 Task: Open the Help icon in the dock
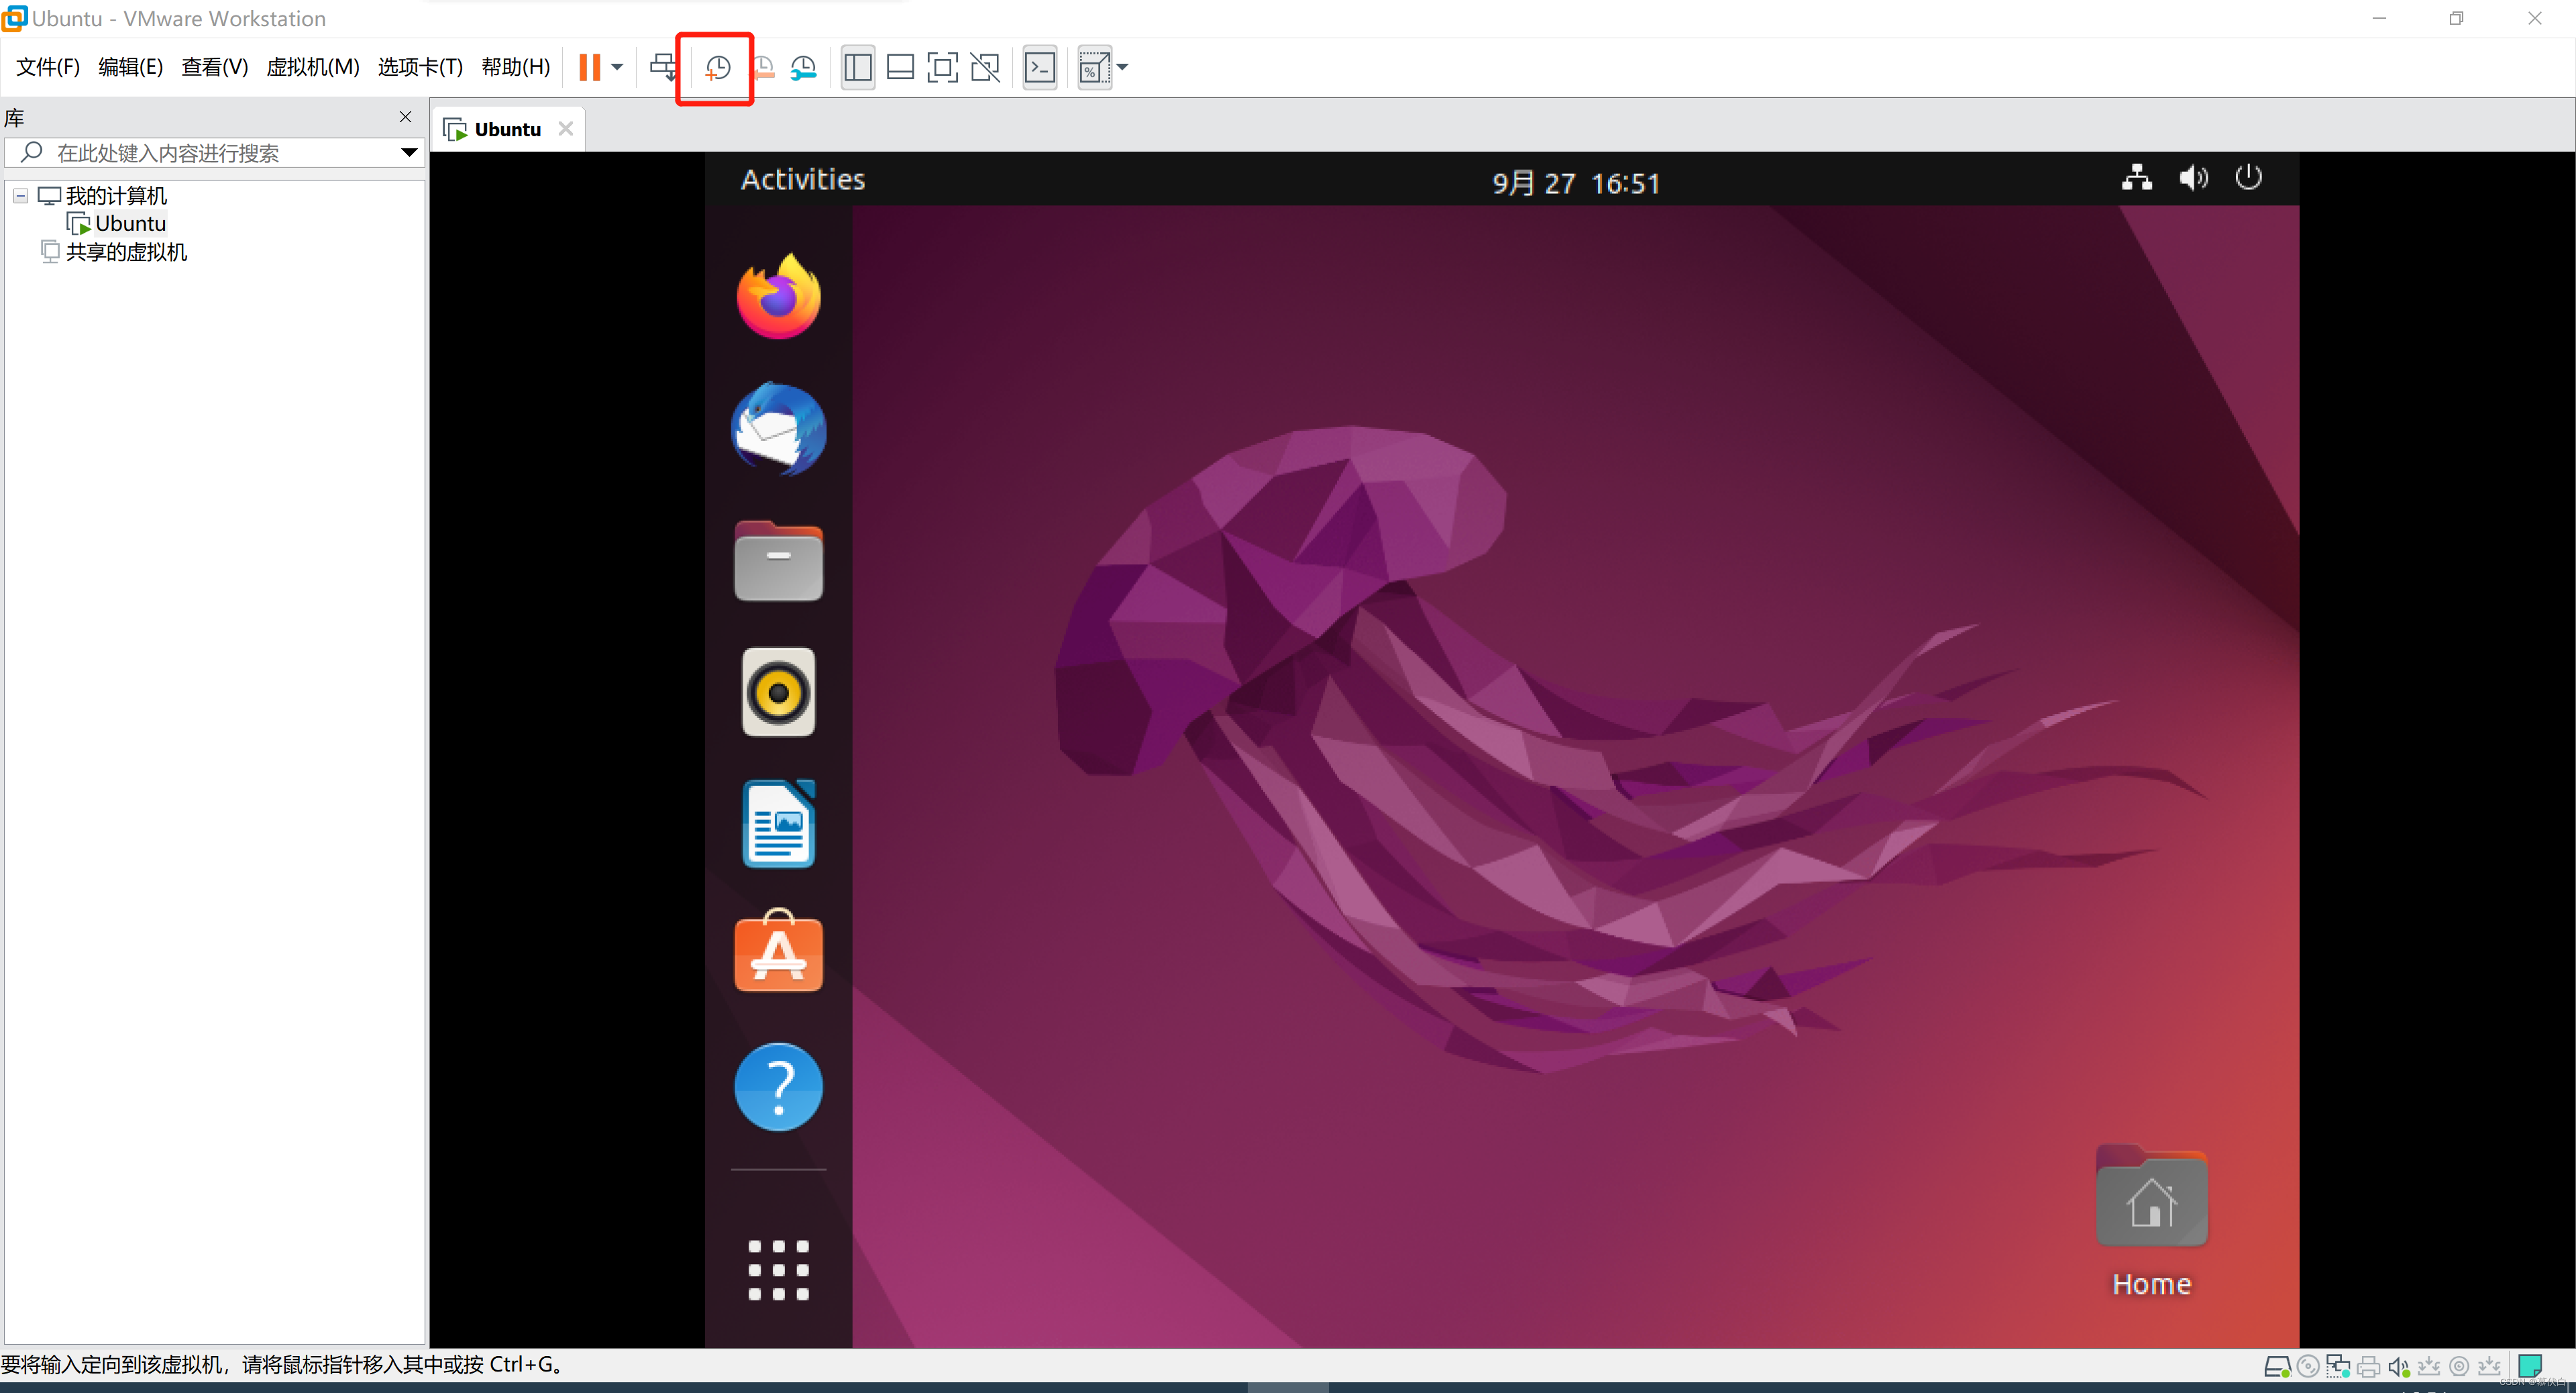pos(779,1087)
